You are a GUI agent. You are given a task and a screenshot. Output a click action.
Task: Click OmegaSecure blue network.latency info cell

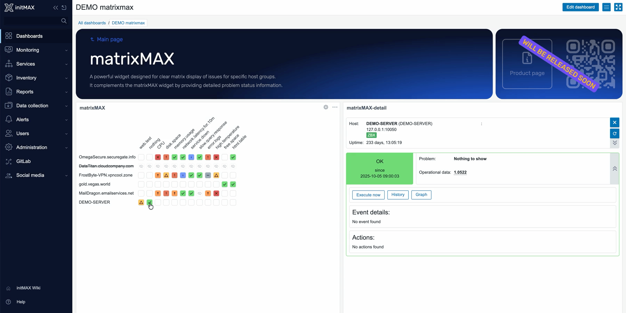[191, 157]
